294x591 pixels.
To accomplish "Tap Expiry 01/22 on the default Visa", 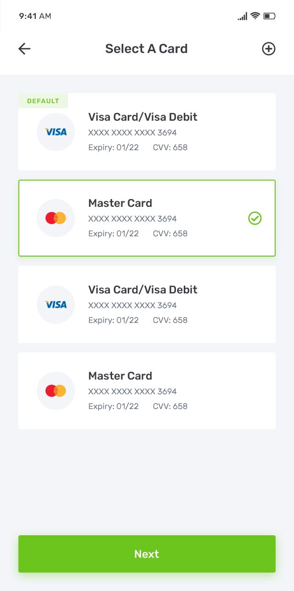I will [x=113, y=147].
